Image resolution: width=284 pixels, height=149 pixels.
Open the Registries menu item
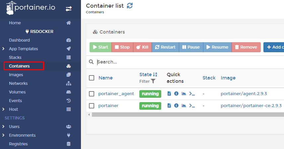pyautogui.click(x=18, y=144)
